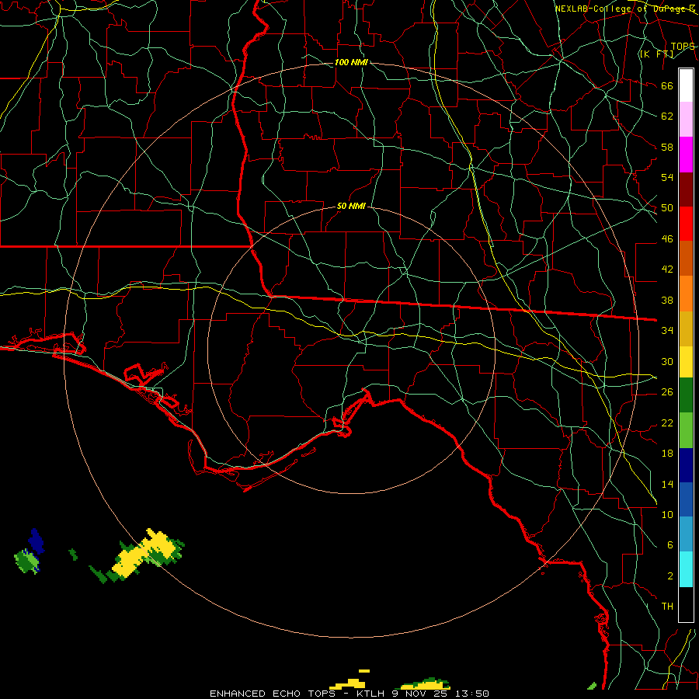Choose the cyan legend band
This screenshot has height=699, width=699.
686,569
